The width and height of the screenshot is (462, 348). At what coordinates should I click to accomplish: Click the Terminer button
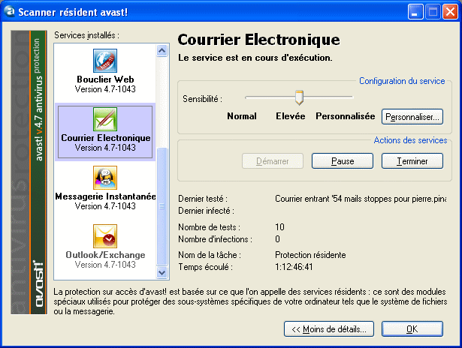(412, 161)
